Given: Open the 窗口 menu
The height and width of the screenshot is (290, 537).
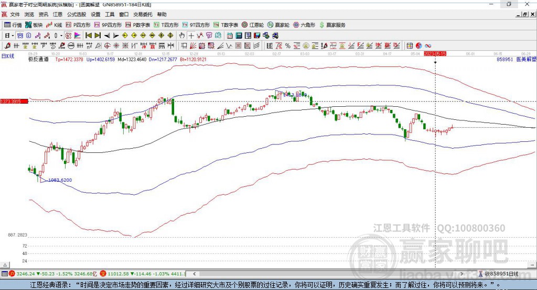Looking at the screenshot, I should coord(124,14).
